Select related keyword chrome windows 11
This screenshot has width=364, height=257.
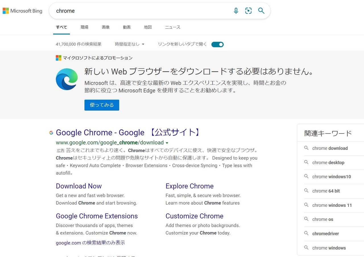tap(332, 205)
